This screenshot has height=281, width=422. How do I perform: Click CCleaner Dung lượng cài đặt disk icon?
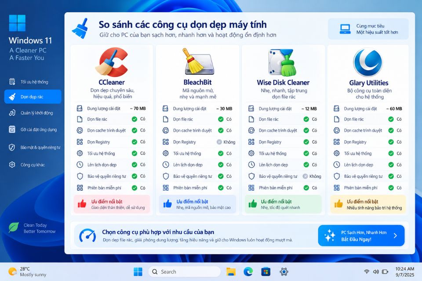point(80,108)
